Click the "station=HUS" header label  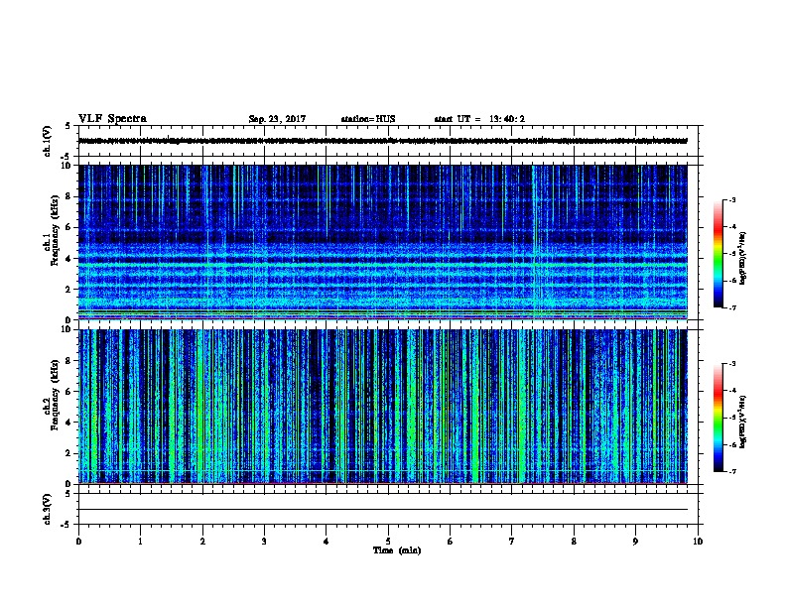368,119
